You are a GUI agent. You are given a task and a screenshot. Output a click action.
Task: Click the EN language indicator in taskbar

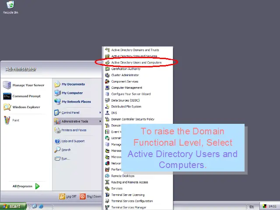[252, 206]
